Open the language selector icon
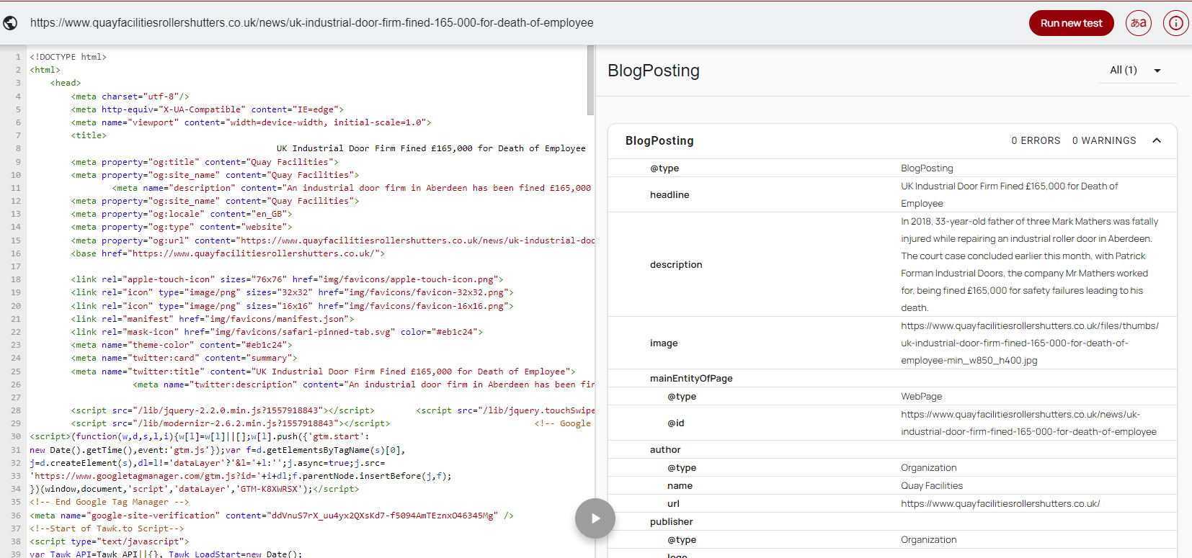This screenshot has height=558, width=1192. click(x=1139, y=23)
